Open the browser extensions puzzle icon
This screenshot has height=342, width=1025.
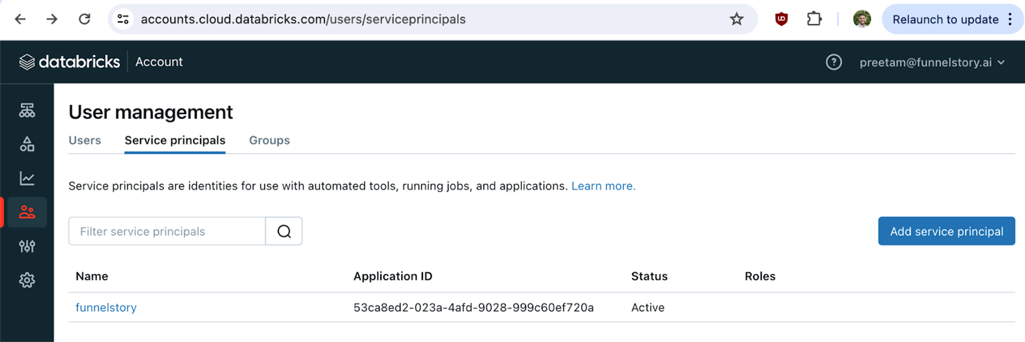point(814,19)
